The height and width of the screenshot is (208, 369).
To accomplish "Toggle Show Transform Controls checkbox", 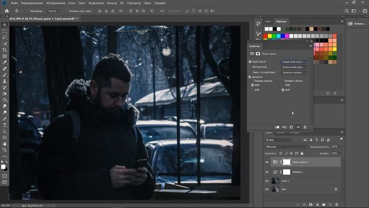I will pyautogui.click(x=66, y=11).
